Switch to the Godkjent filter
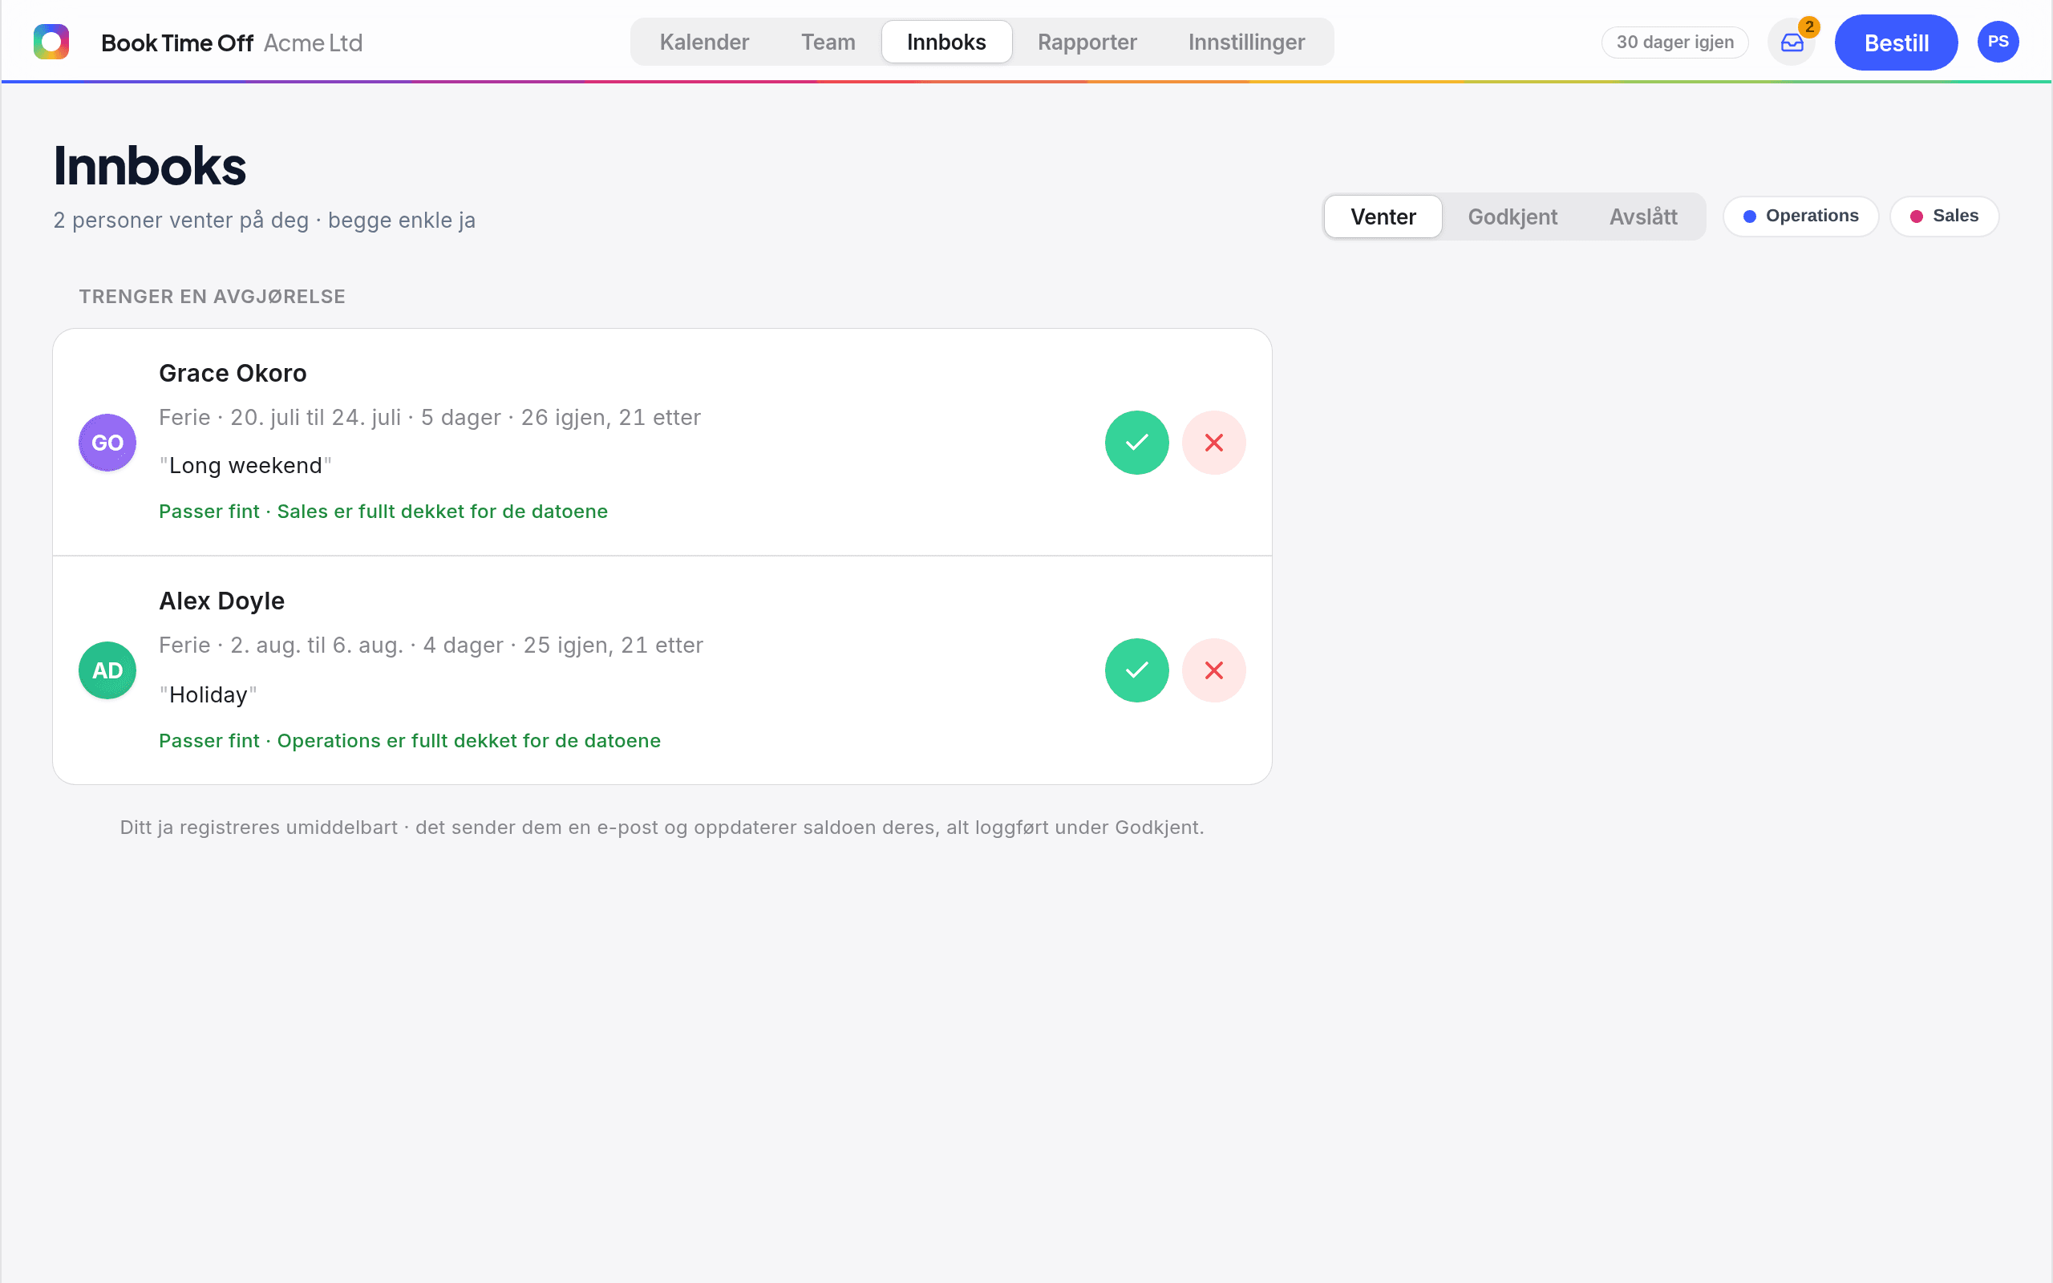 (x=1512, y=217)
